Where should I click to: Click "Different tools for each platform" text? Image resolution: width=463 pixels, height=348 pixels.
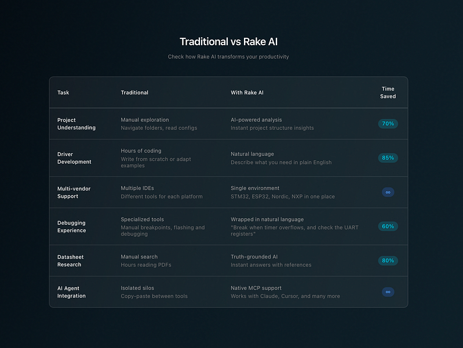point(162,196)
